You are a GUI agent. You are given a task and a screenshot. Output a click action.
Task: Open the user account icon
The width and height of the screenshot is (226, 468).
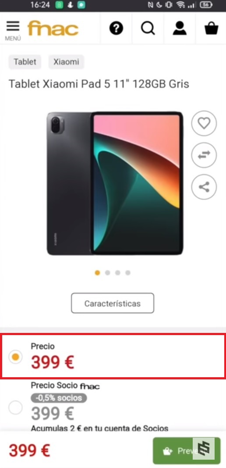tap(180, 29)
